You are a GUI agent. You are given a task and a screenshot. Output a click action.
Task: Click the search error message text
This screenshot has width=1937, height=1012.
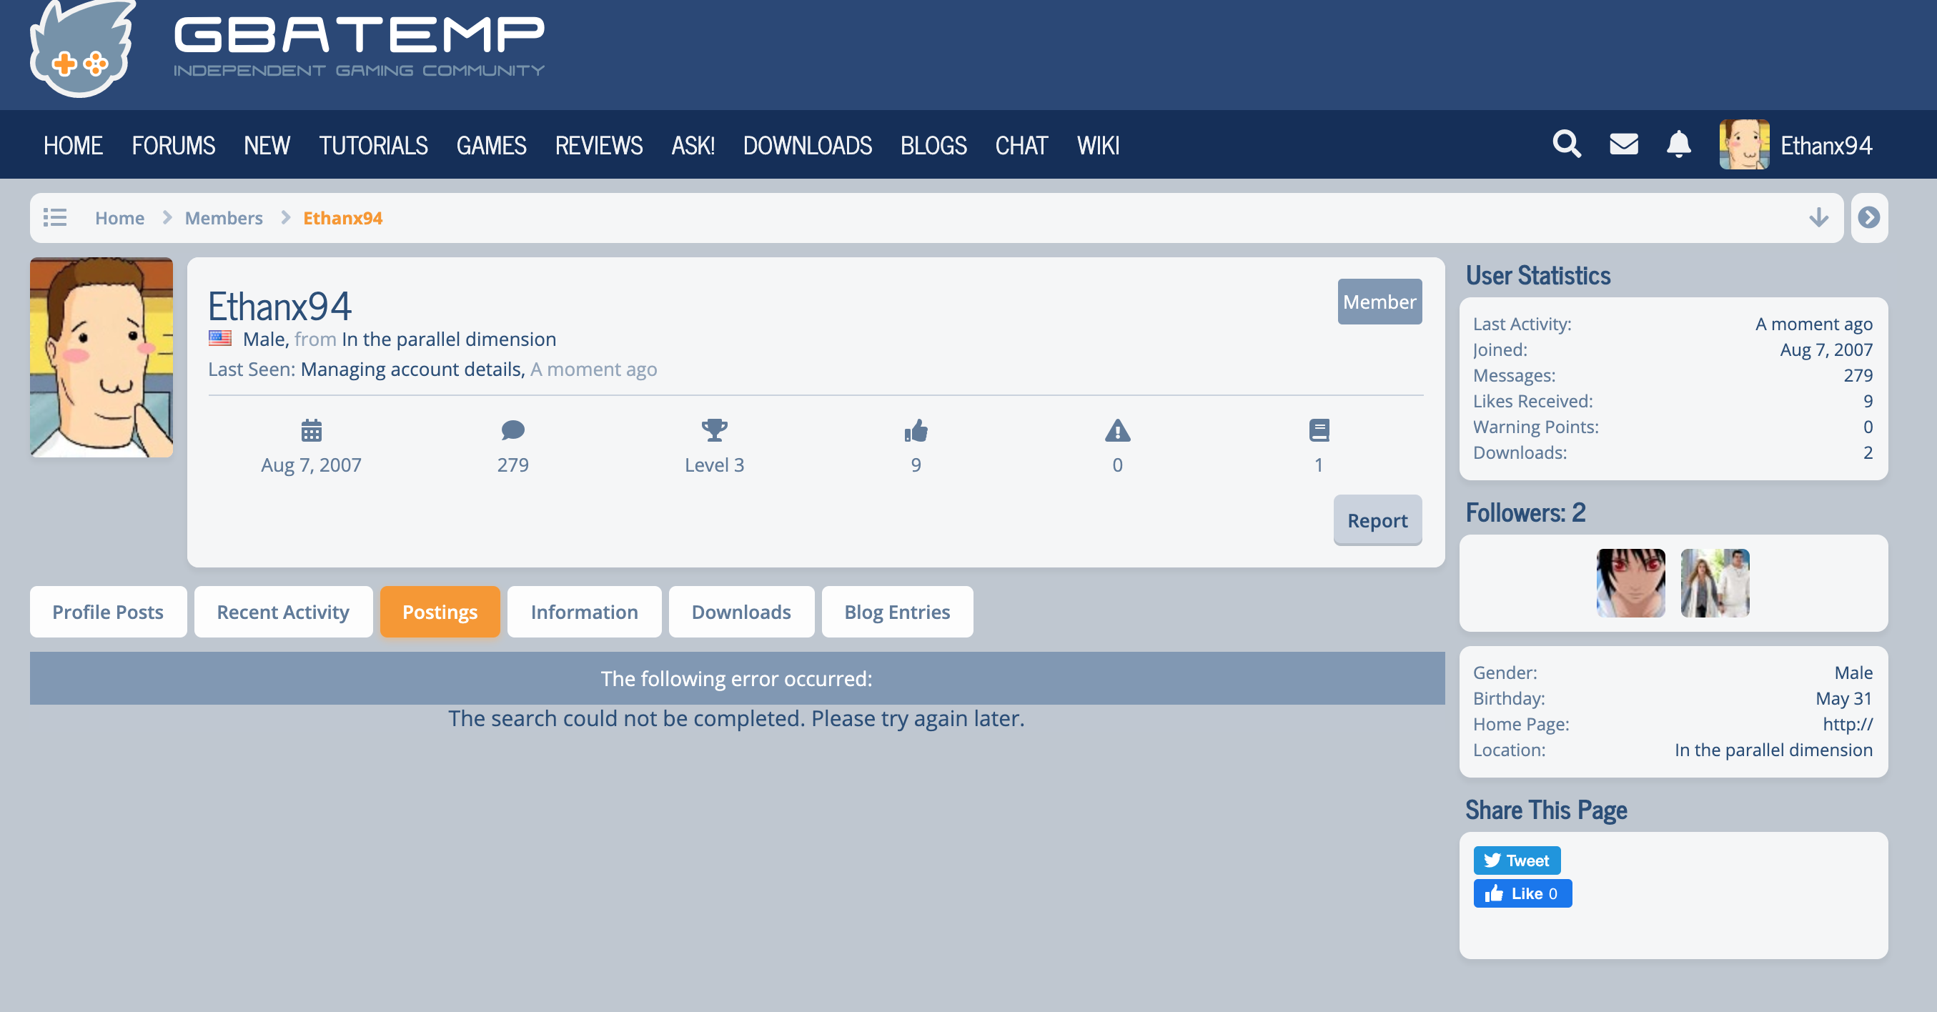click(x=737, y=719)
